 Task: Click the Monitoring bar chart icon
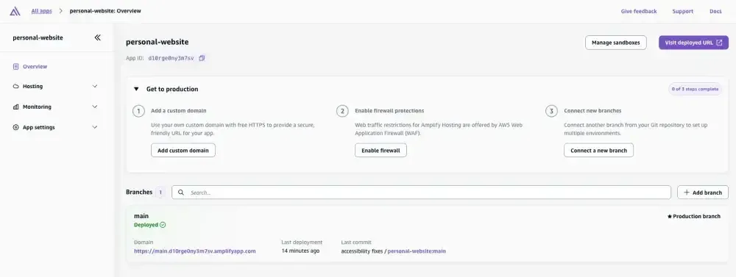coord(16,107)
